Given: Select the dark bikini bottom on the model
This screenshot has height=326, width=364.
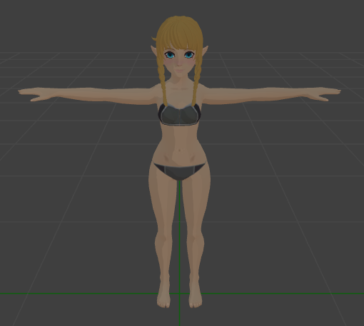Looking at the screenshot, I should click(180, 171).
